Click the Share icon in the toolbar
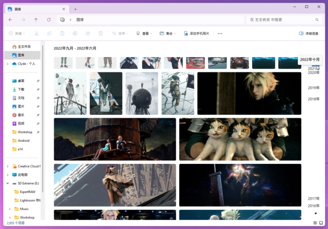This screenshot has width=328, height=229. coord(88,33)
